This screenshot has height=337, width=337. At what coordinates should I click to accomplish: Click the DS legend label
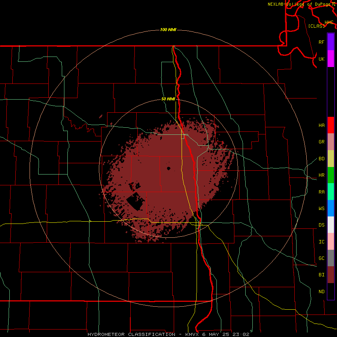pyautogui.click(x=321, y=225)
